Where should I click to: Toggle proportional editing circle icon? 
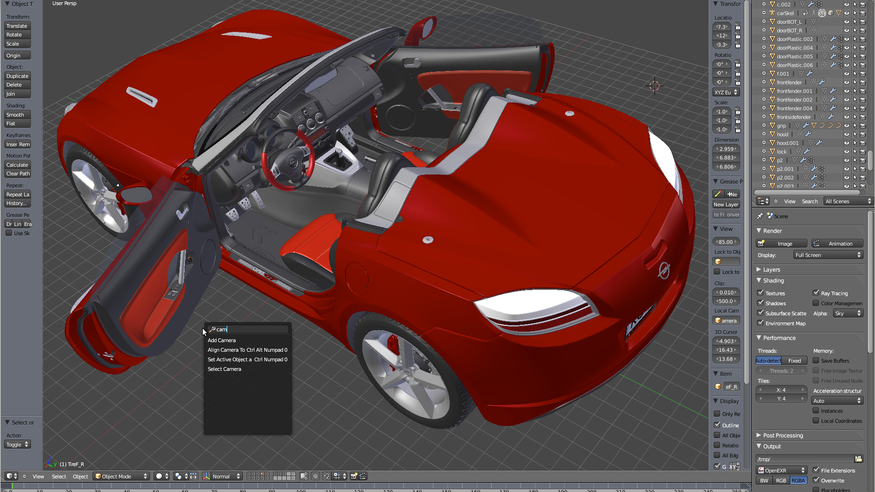[x=315, y=476]
